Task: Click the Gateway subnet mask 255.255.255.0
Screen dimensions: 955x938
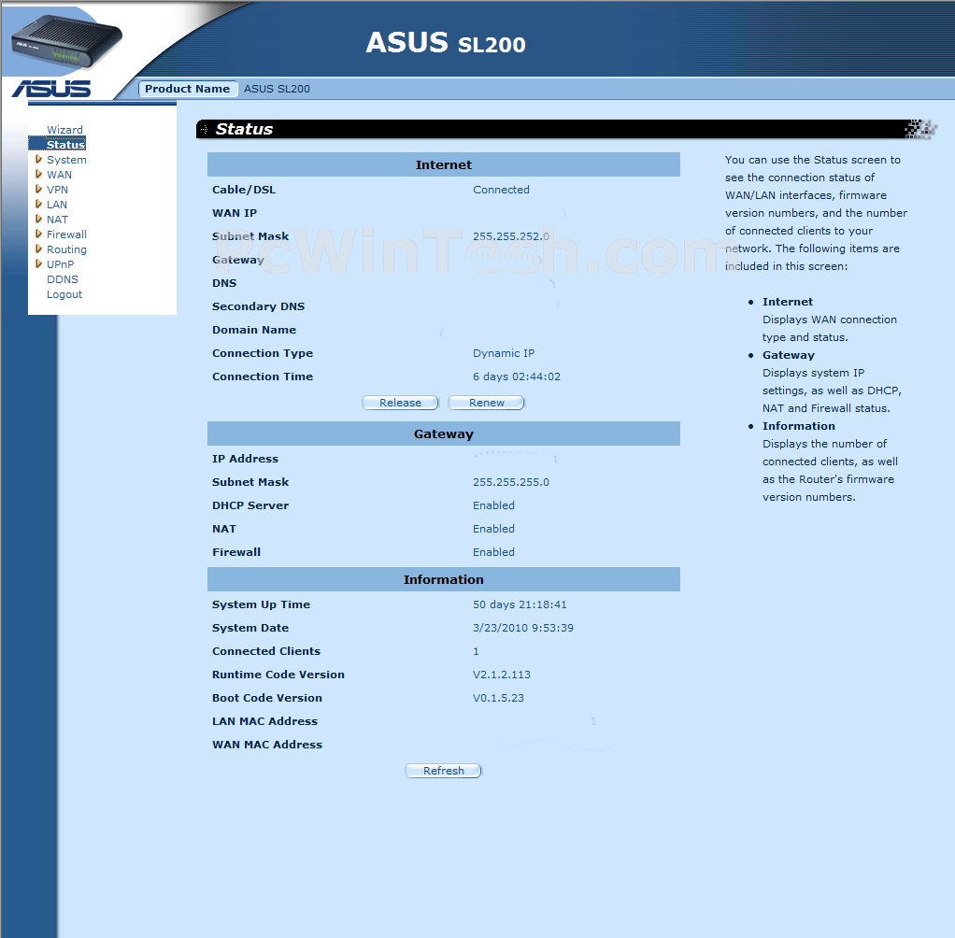Action: point(511,482)
